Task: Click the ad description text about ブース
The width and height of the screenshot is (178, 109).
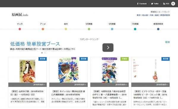Action: 42,49
